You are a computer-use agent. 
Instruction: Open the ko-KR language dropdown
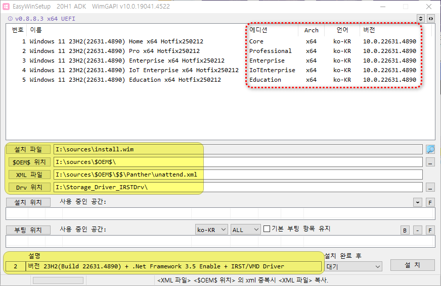[211, 230]
